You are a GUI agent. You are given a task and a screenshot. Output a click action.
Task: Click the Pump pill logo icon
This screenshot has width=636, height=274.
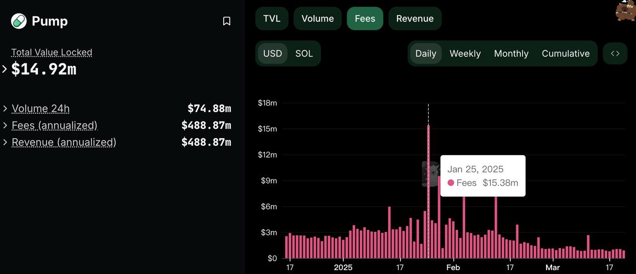pos(19,21)
